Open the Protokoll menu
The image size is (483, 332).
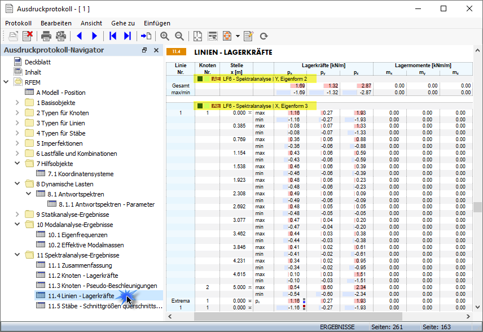click(x=20, y=23)
